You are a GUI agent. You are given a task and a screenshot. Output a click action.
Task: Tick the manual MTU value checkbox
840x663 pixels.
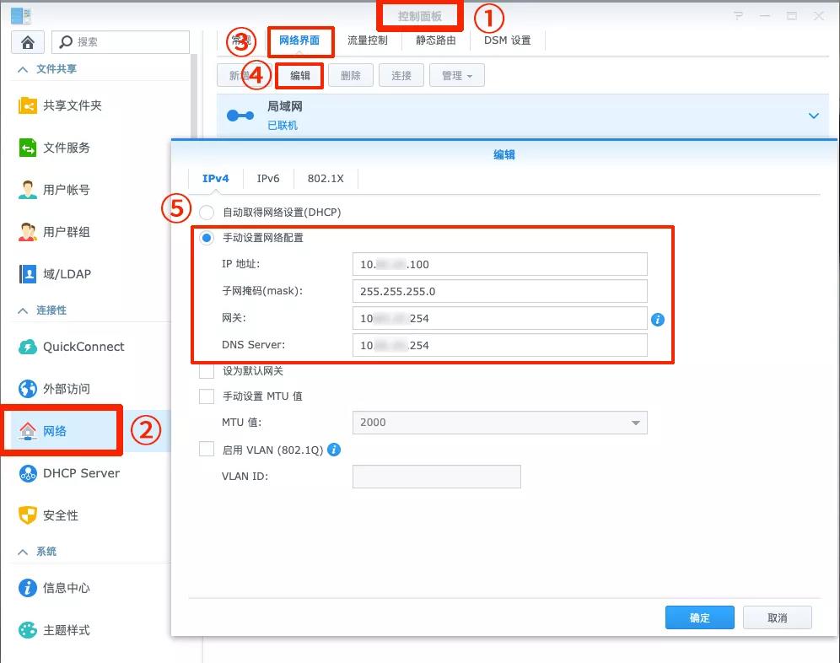207,396
